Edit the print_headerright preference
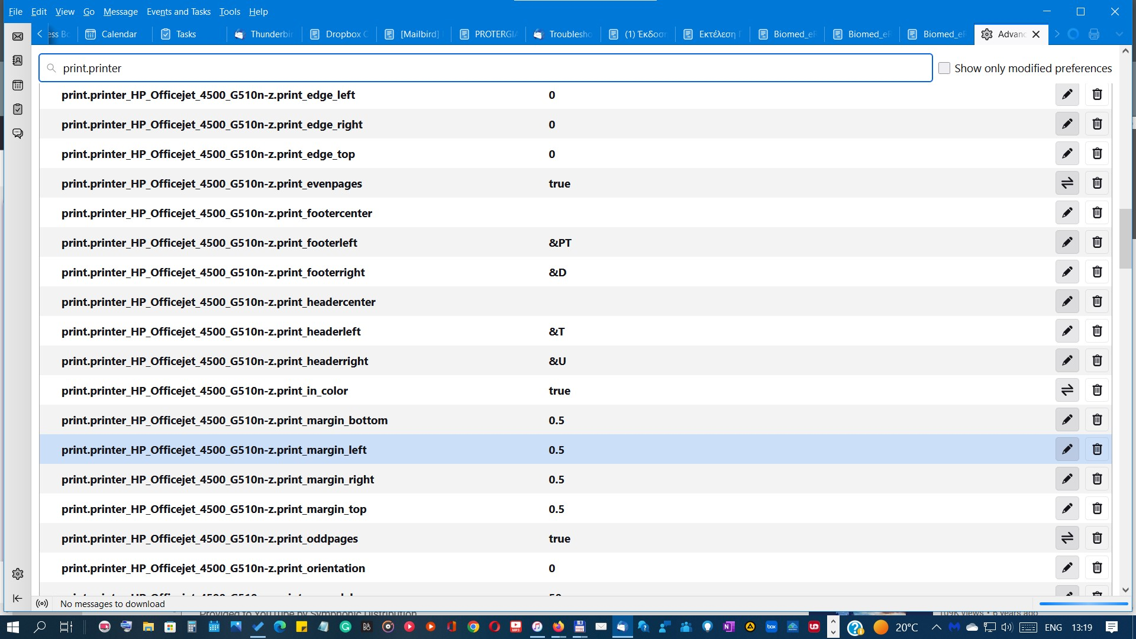The image size is (1136, 639). (1067, 361)
